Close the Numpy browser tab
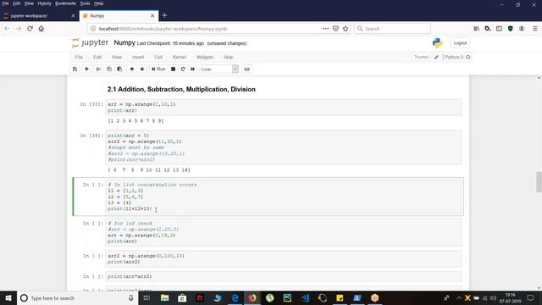The image size is (542, 305). click(x=152, y=15)
